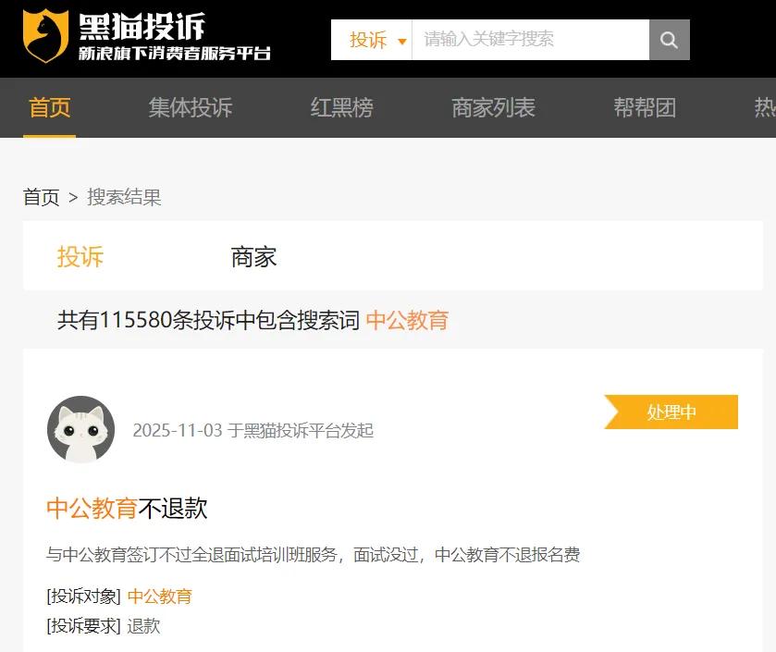This screenshot has width=776, height=652.
Task: Click the cat avatar of complainant
Action: click(x=81, y=429)
